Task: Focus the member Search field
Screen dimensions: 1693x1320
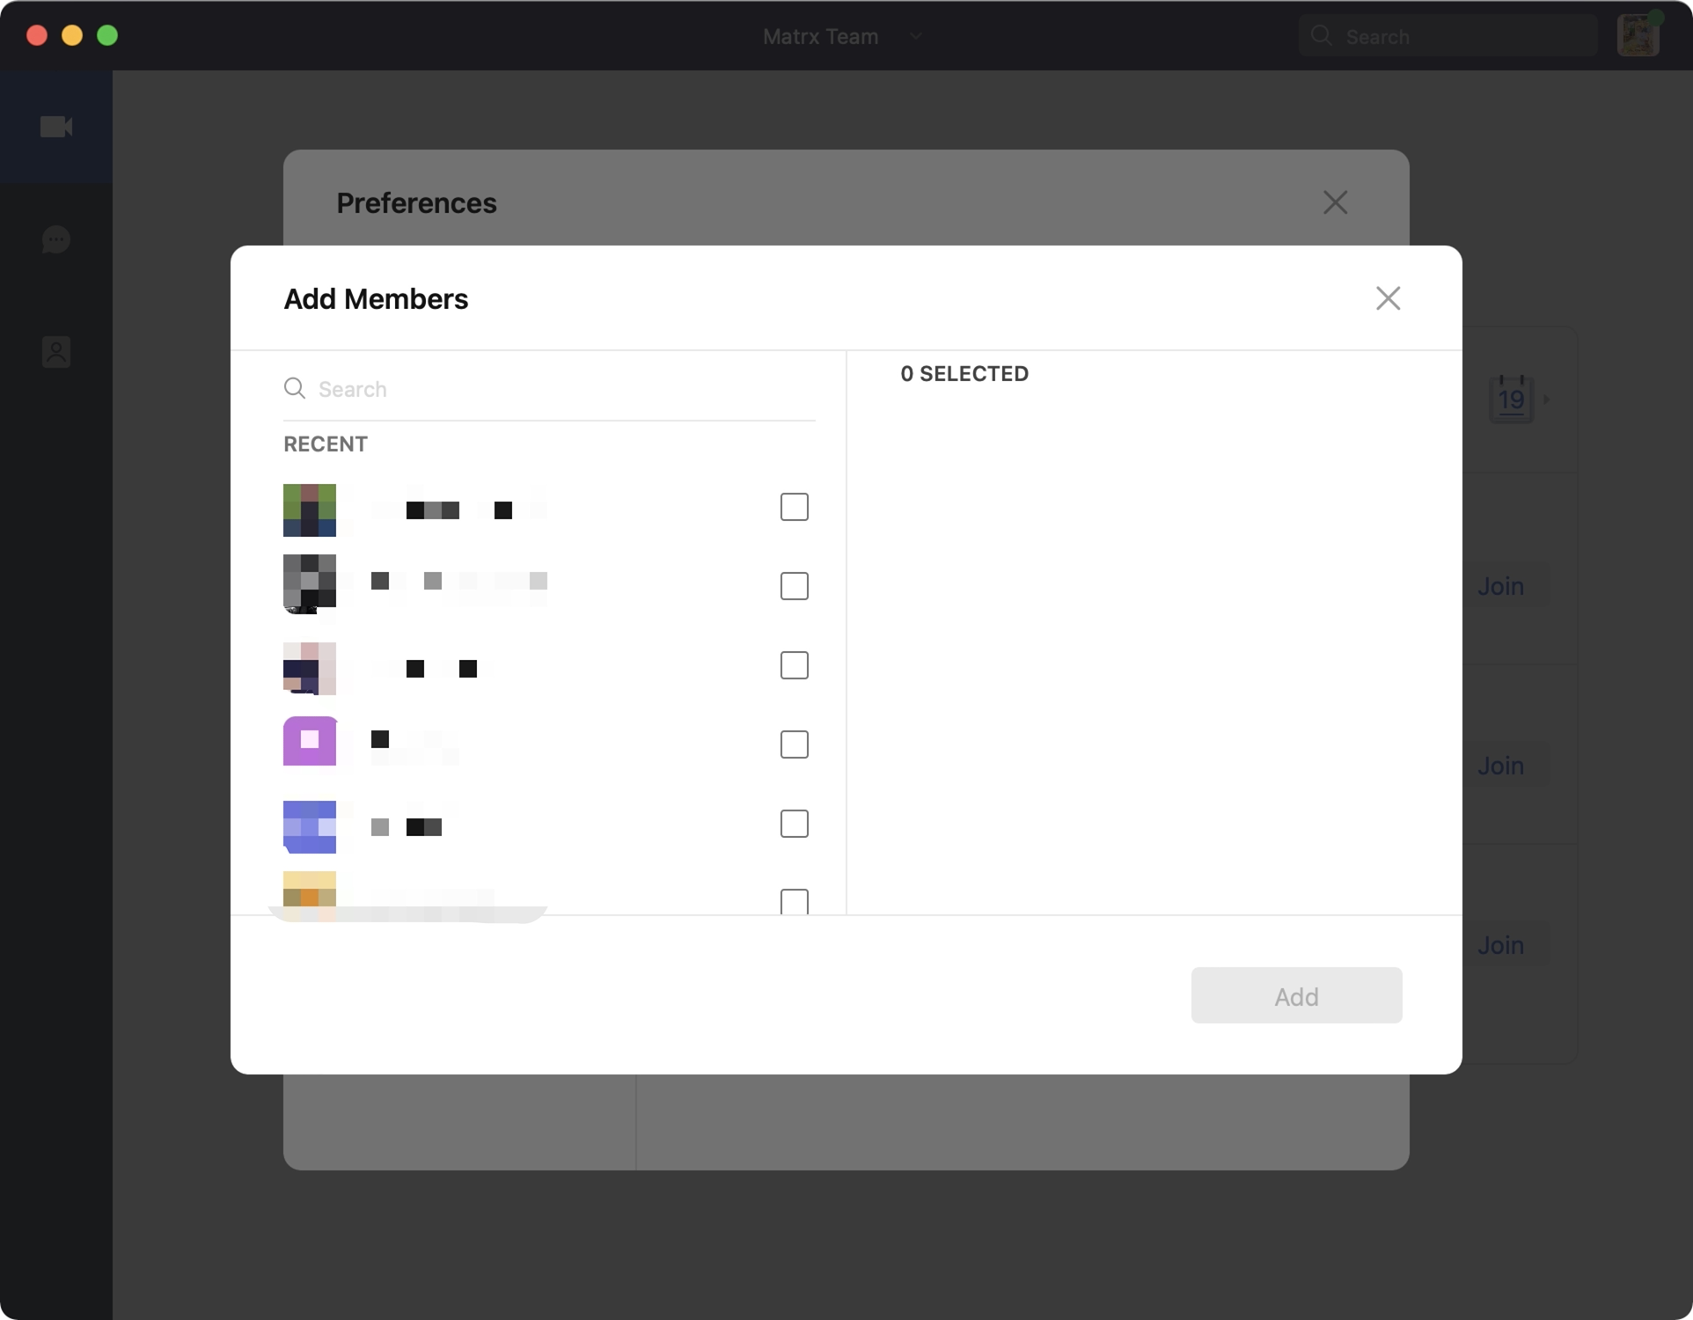Action: [563, 389]
